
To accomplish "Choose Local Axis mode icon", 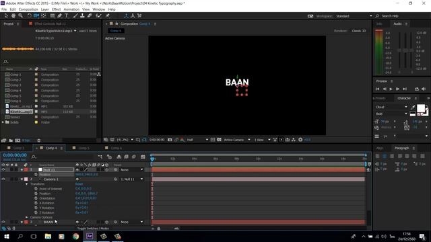I will (x=126, y=16).
